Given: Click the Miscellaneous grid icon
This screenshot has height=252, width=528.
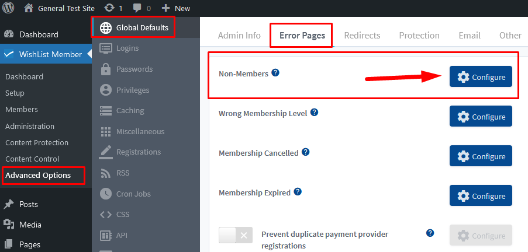Looking at the screenshot, I should [x=106, y=131].
